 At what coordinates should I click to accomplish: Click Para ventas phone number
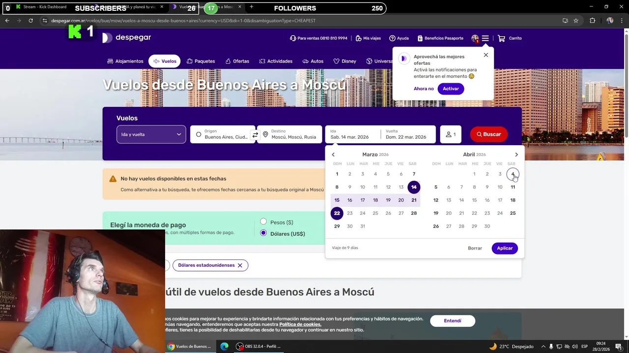pyautogui.click(x=318, y=38)
